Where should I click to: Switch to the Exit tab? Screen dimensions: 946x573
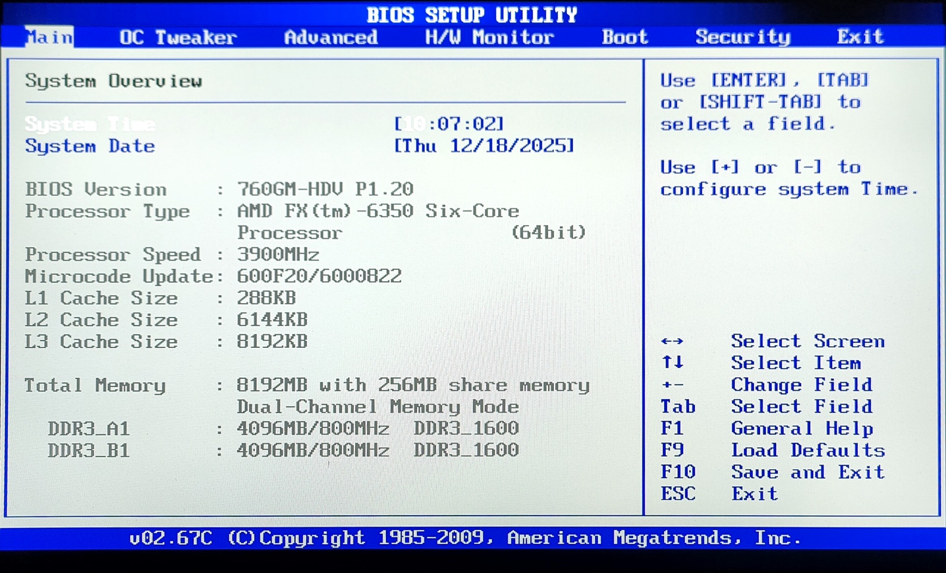point(861,37)
